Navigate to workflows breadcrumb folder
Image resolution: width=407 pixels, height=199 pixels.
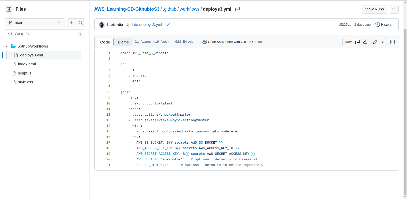[x=190, y=9]
